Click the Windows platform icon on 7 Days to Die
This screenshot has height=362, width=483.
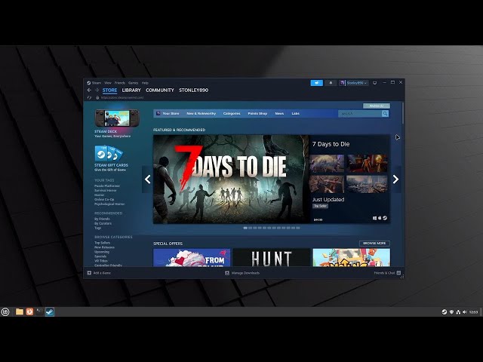[x=374, y=218]
